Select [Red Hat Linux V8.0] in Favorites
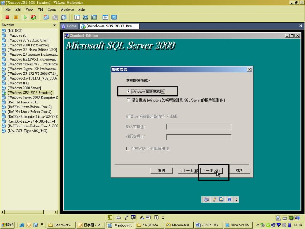 (23, 102)
